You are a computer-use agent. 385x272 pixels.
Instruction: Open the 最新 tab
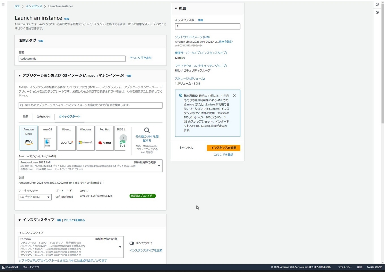25,117
